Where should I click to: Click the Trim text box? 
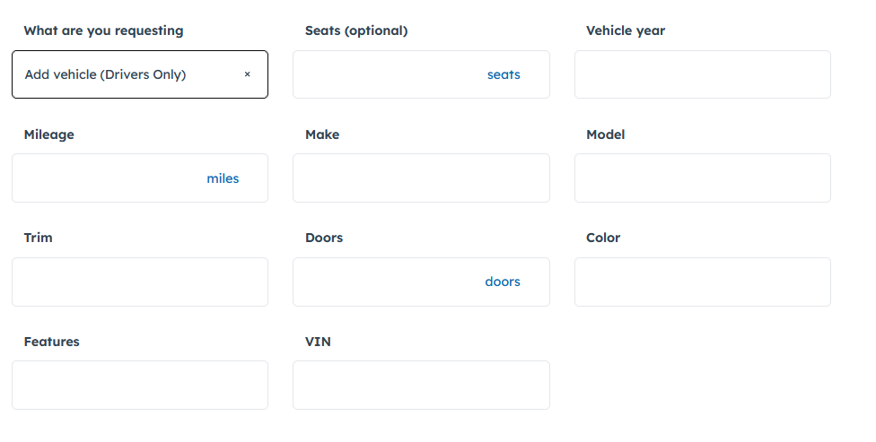[140, 282]
